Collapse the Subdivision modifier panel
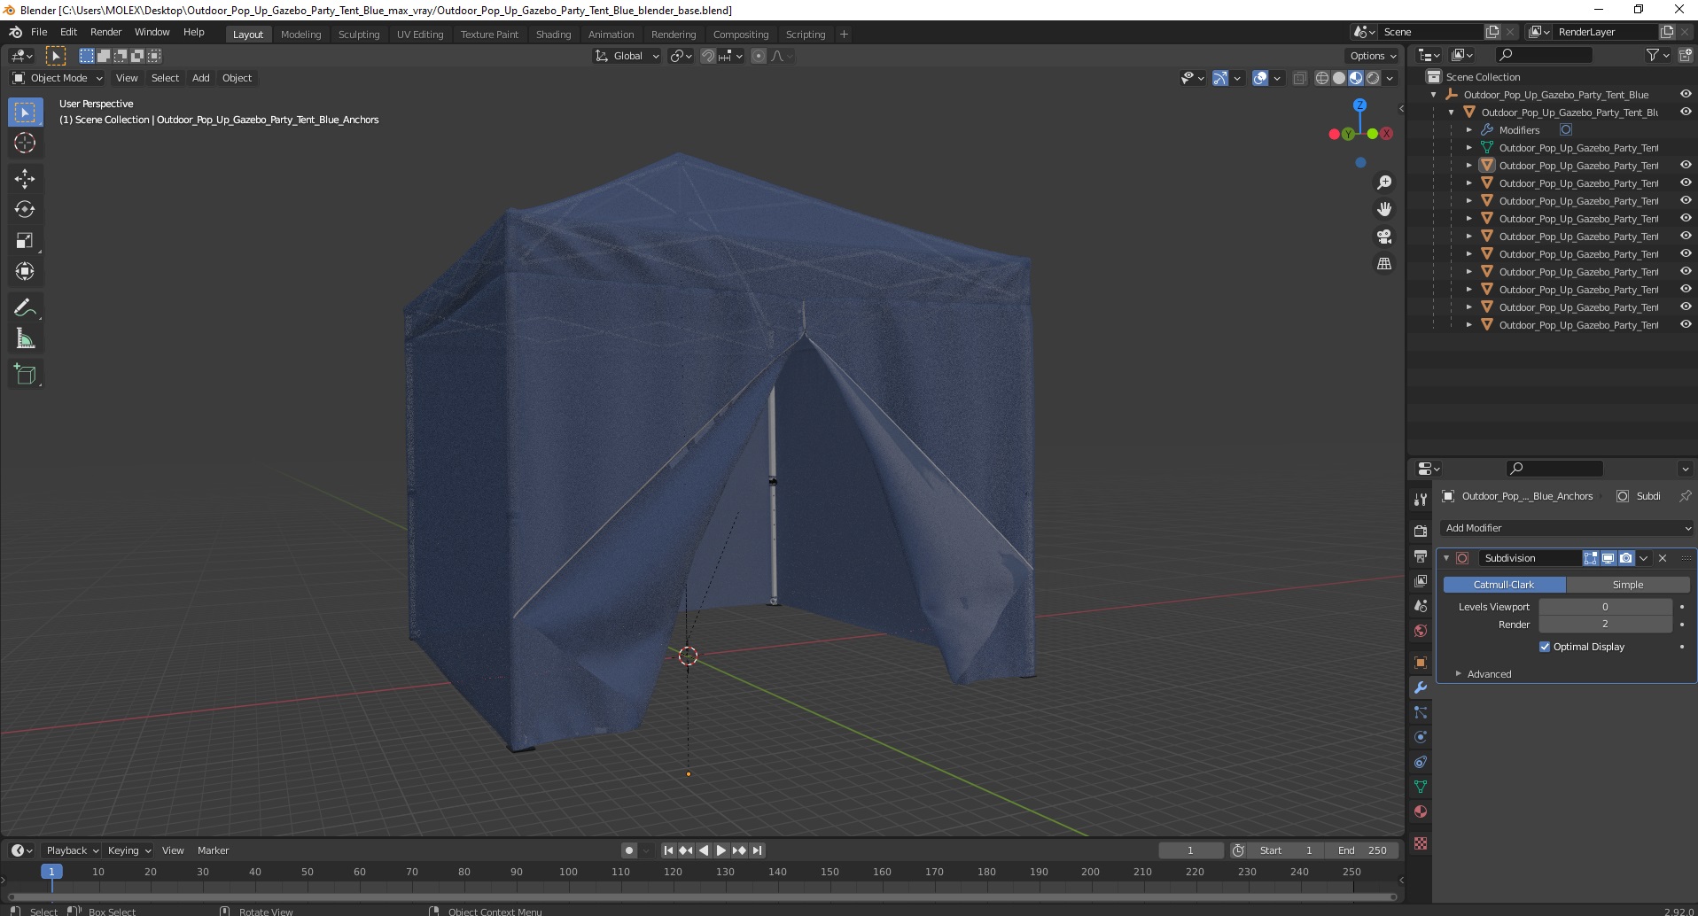Viewport: 1698px width, 916px height. coord(1446,558)
